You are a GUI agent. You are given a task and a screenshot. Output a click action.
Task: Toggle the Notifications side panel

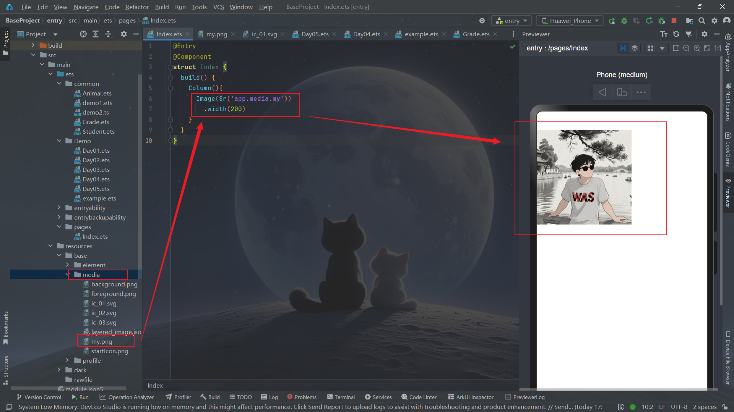(x=728, y=102)
